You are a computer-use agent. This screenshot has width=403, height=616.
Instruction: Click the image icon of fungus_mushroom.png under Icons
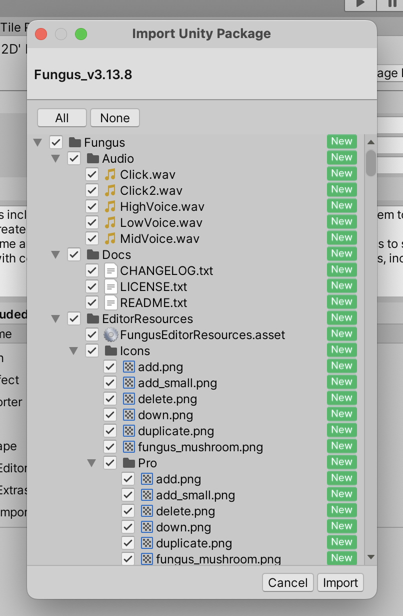coord(128,447)
